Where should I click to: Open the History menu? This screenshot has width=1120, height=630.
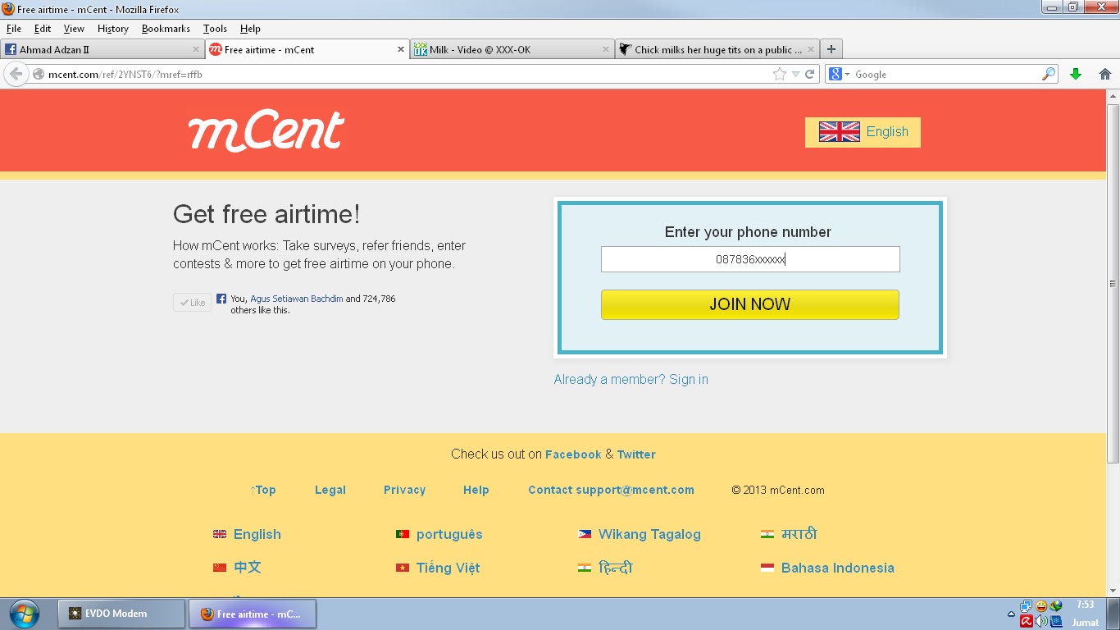point(113,29)
